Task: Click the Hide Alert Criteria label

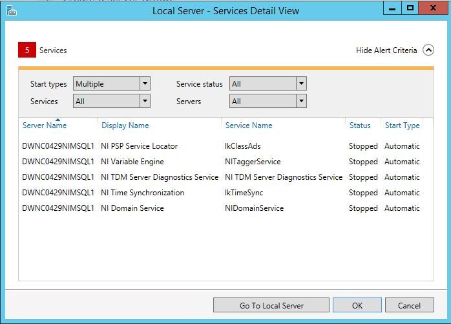Action: [386, 50]
